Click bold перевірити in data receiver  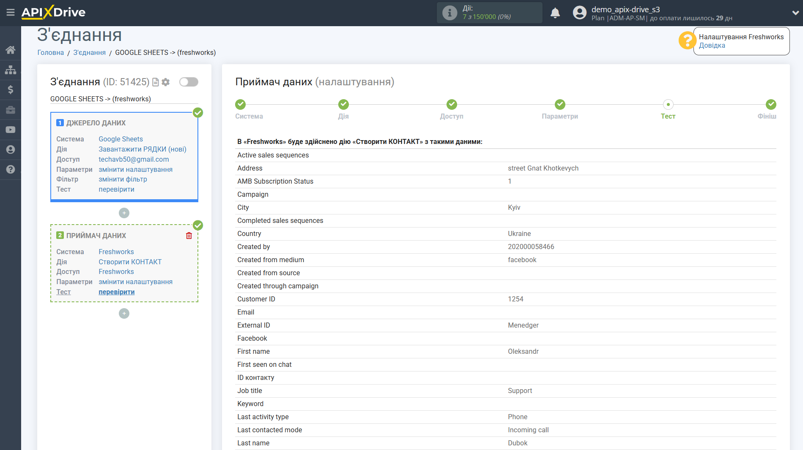click(116, 292)
